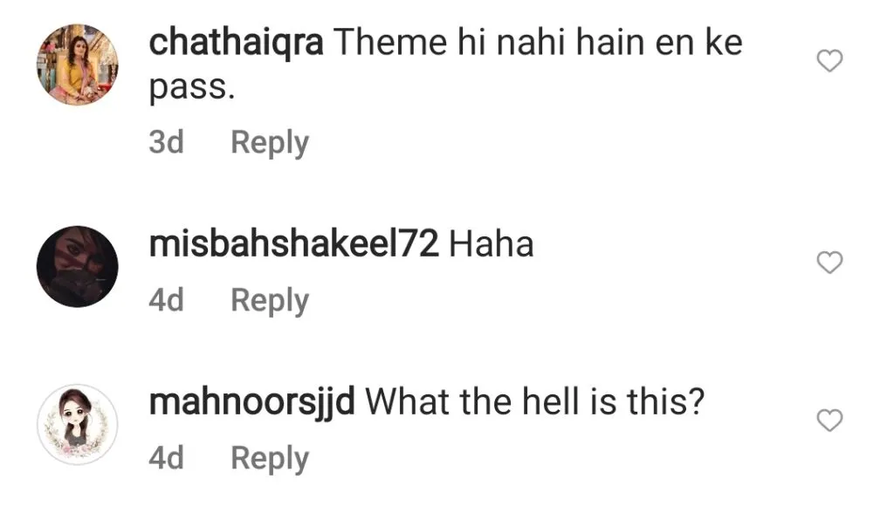Like mahnoorsjjd's comment using heart icon
This screenshot has height=506, width=894.
829,421
